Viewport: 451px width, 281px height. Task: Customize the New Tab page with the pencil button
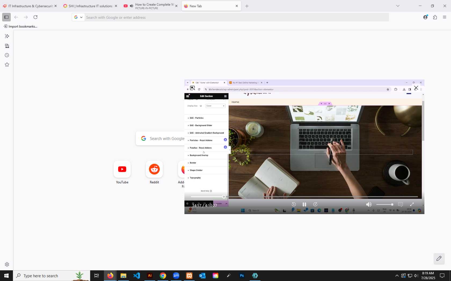tap(439, 259)
